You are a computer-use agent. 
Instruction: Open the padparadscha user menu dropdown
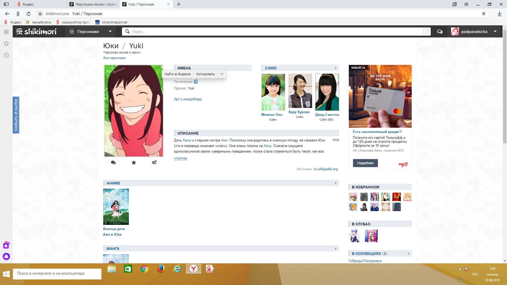495,31
